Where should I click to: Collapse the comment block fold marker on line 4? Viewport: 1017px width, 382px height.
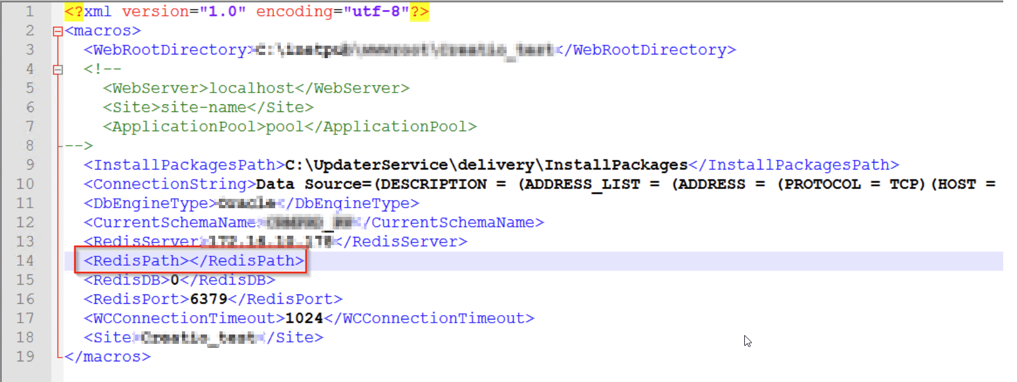tap(58, 69)
